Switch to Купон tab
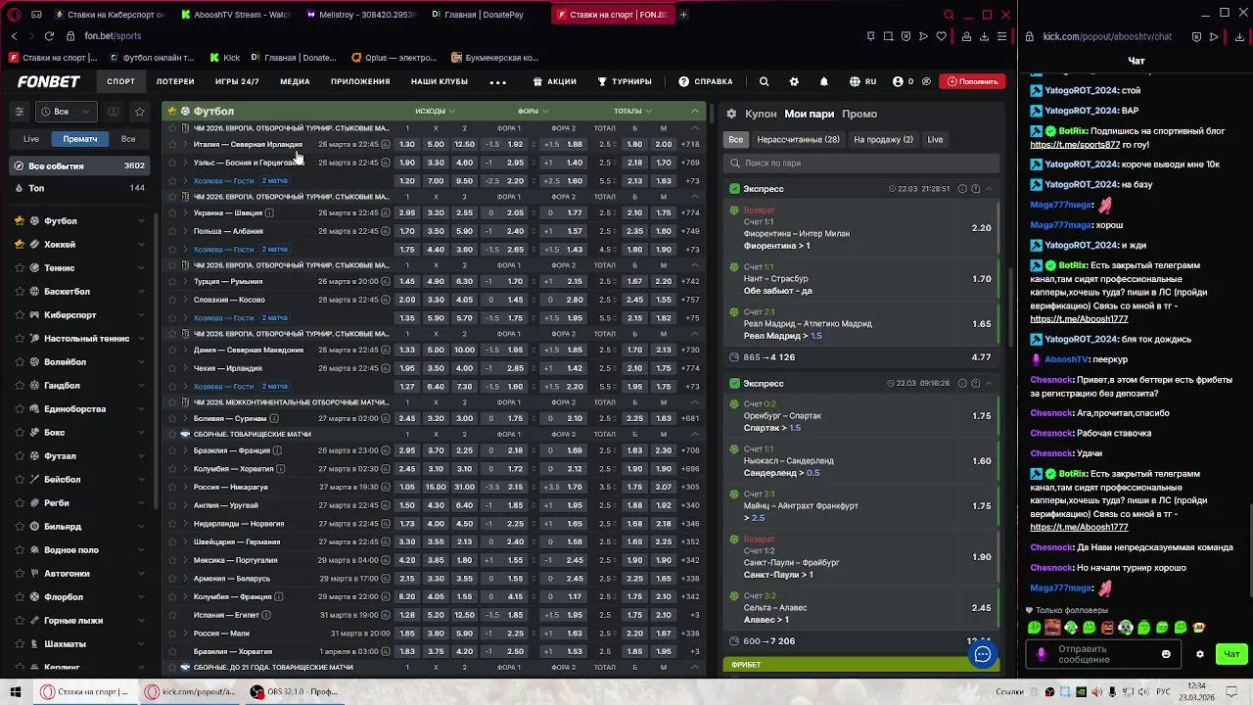Viewport: 1253px width, 705px height. tap(761, 114)
